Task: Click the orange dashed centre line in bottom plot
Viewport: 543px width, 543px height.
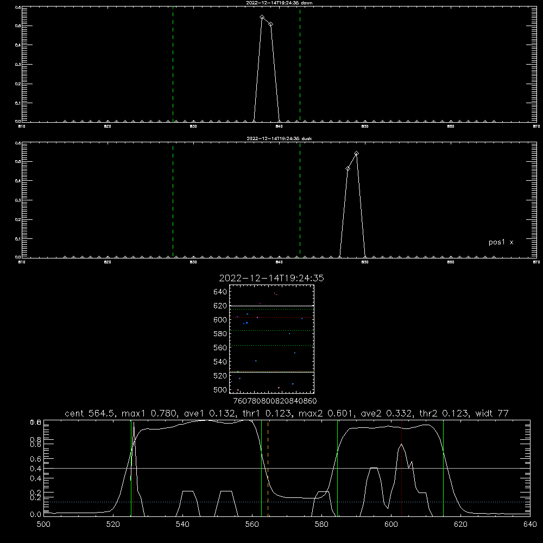Action: coord(268,468)
